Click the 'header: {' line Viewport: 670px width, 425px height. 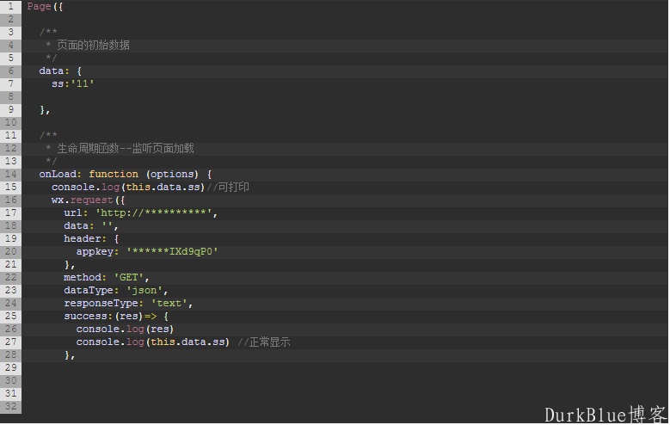point(91,238)
